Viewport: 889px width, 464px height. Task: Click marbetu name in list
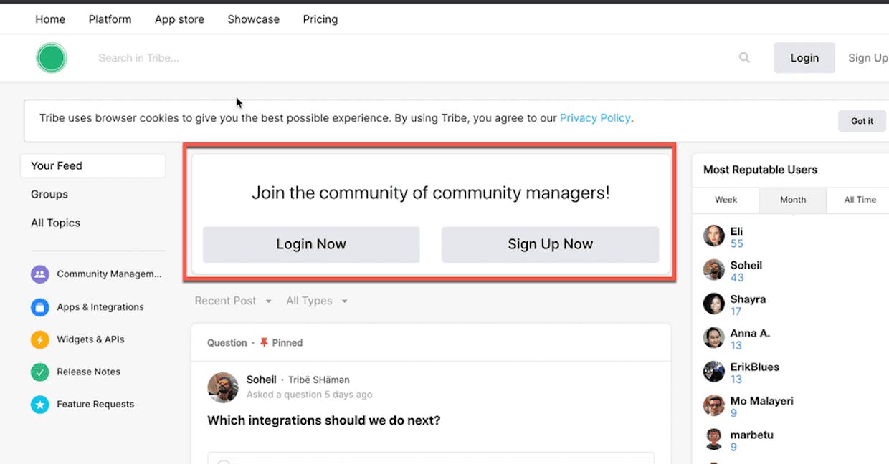point(751,435)
